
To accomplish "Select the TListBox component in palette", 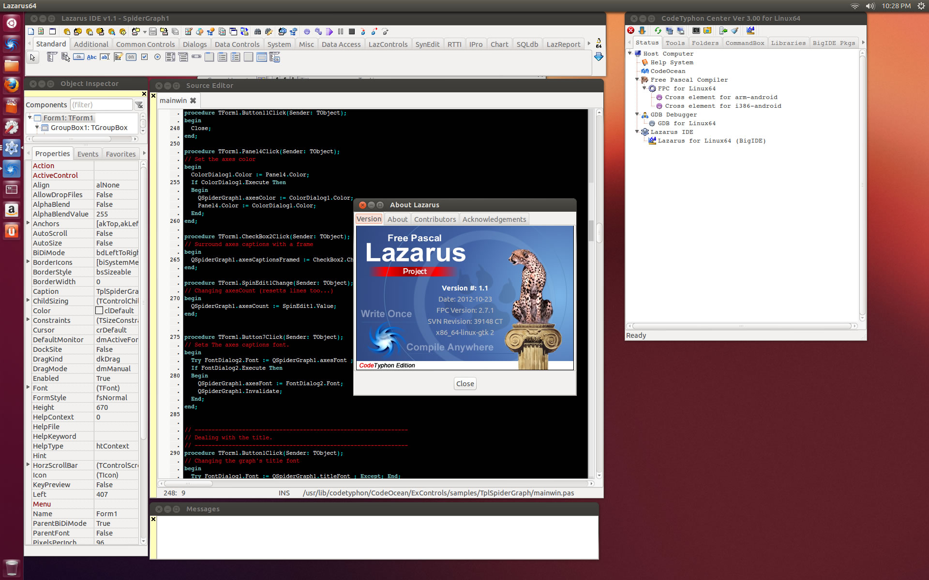I will [170, 57].
